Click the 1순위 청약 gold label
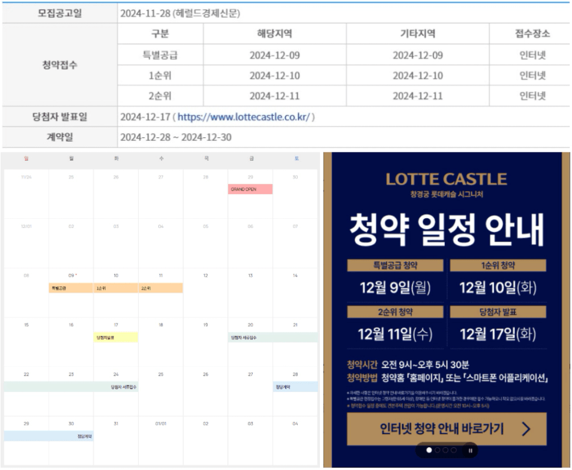Viewport: 572px width, 470px height. click(498, 265)
